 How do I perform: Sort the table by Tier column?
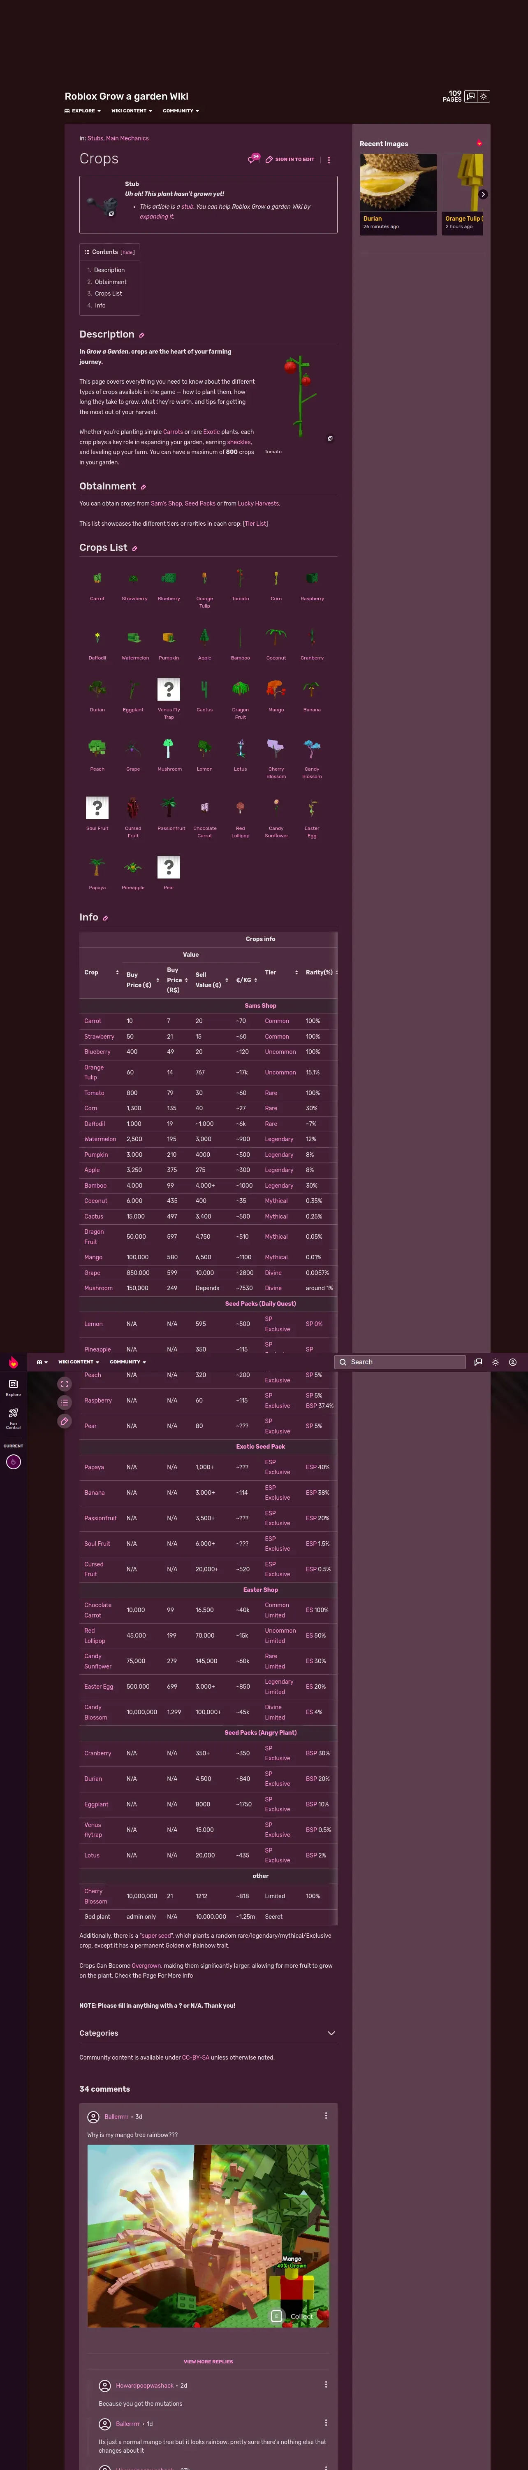tap(296, 972)
